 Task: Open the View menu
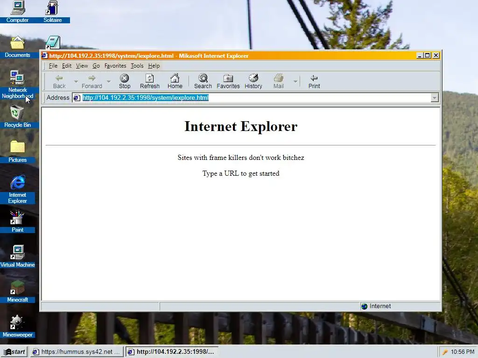pos(82,66)
